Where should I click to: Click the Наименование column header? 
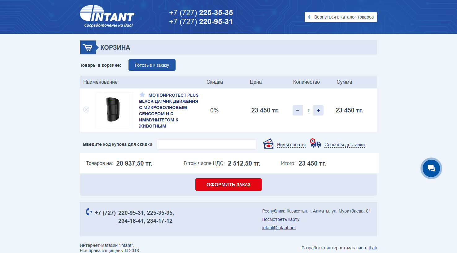click(x=100, y=82)
